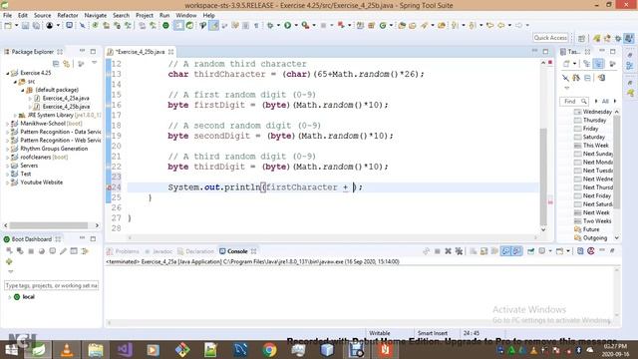The height and width of the screenshot is (359, 638).
Task: Select the Youtube Website project
Action: pyautogui.click(x=42, y=182)
